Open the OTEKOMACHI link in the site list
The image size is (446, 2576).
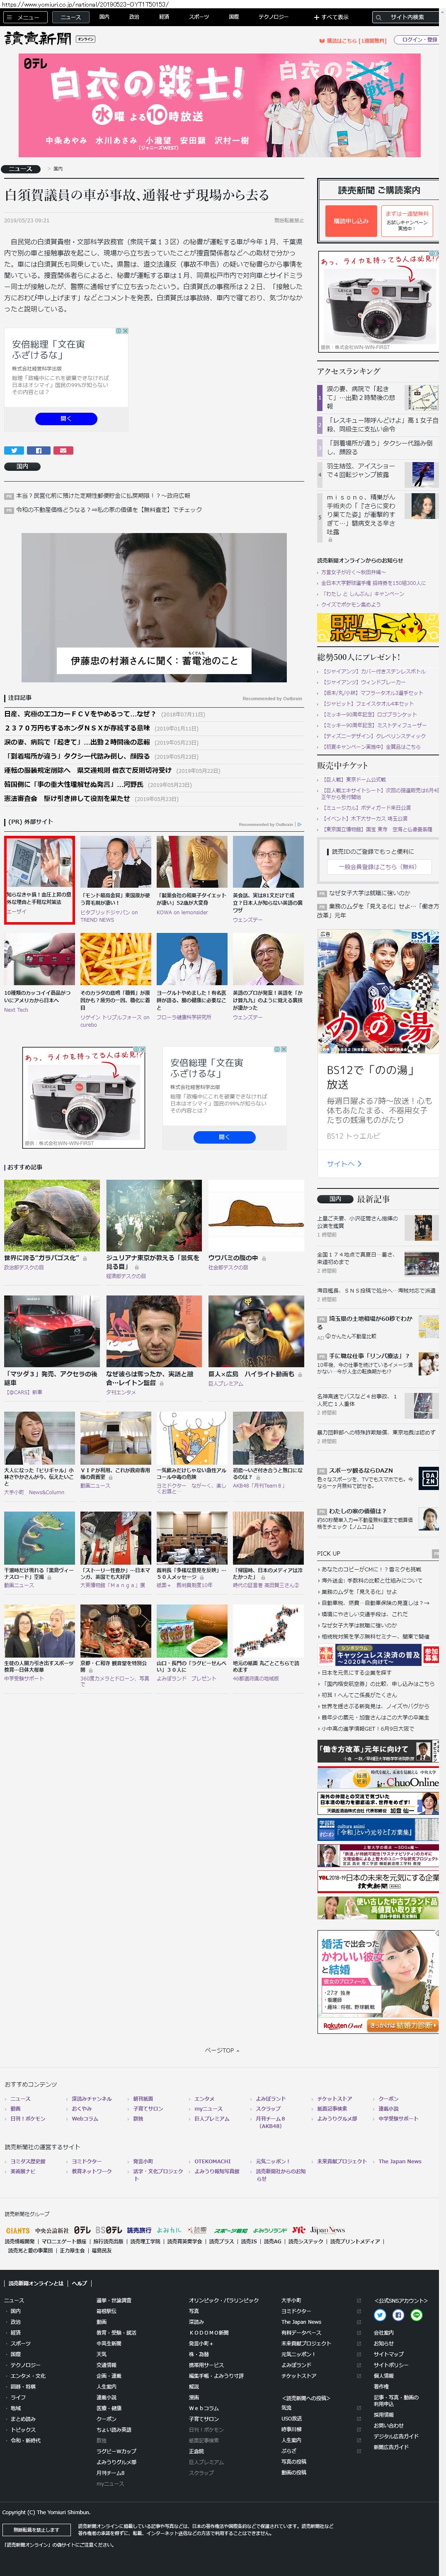pos(212,2161)
